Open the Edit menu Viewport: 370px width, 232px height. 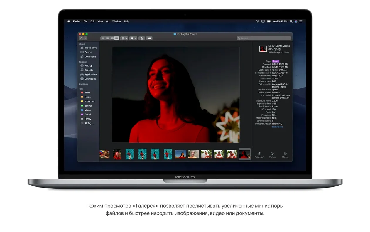tap(92, 21)
